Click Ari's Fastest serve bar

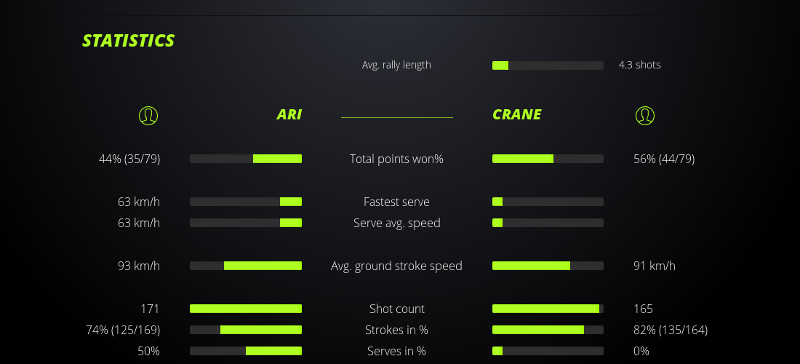(x=246, y=202)
